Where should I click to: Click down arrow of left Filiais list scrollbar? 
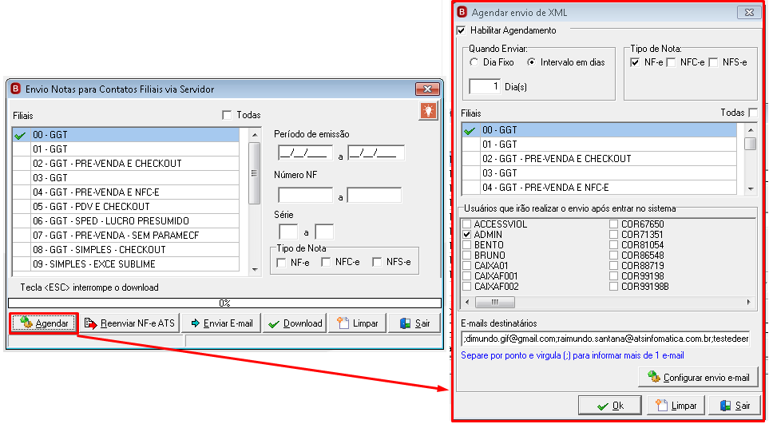(254, 270)
